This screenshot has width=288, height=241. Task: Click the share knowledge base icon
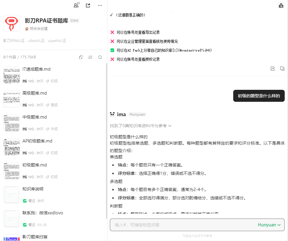pos(88,5)
